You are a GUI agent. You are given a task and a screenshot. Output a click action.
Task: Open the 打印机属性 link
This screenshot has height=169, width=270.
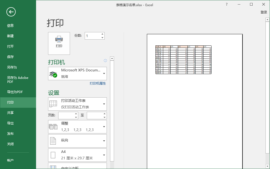pyautogui.click(x=98, y=83)
